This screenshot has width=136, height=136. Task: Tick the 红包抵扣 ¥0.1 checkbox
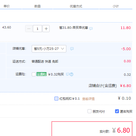[56, 99]
